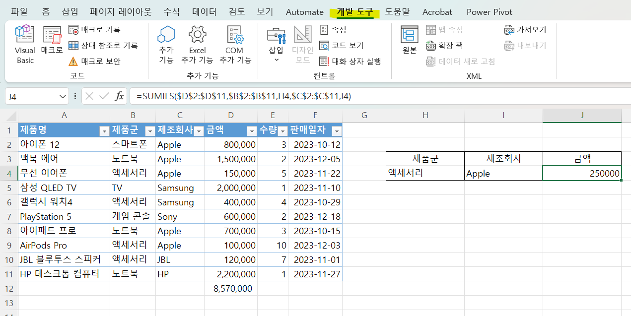Click the cancel formula X icon
The width and height of the screenshot is (631, 316).
pos(89,96)
